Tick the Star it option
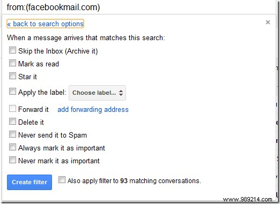The image size is (280, 204). coord(12,76)
